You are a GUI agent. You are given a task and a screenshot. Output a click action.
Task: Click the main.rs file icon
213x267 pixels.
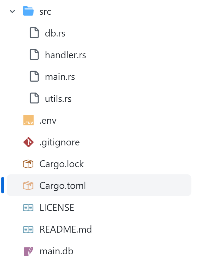[x=34, y=77]
